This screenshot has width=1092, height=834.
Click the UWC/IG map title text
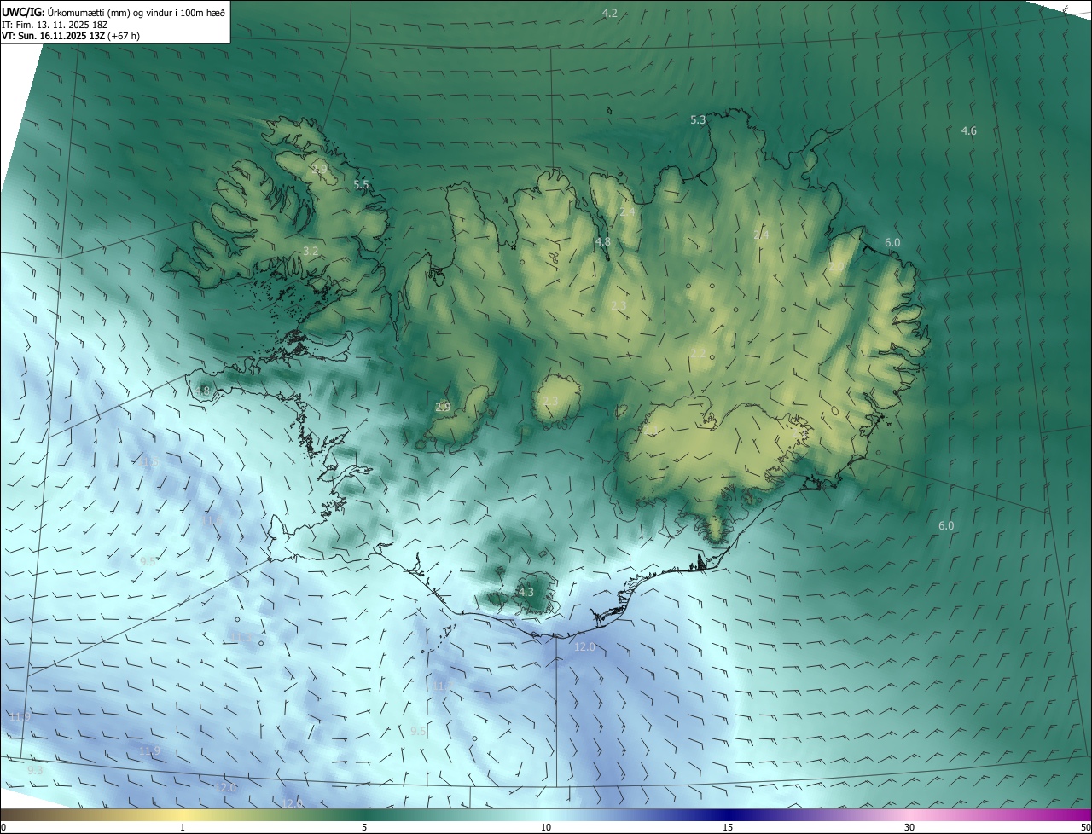(x=113, y=12)
